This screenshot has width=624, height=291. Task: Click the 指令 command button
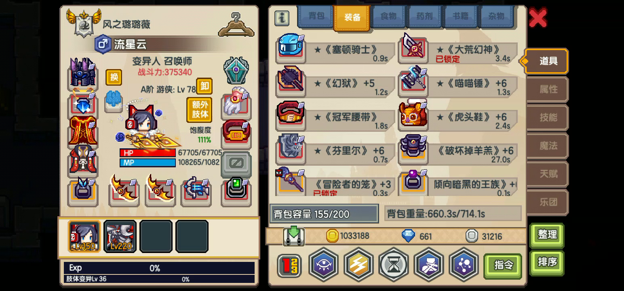click(503, 265)
